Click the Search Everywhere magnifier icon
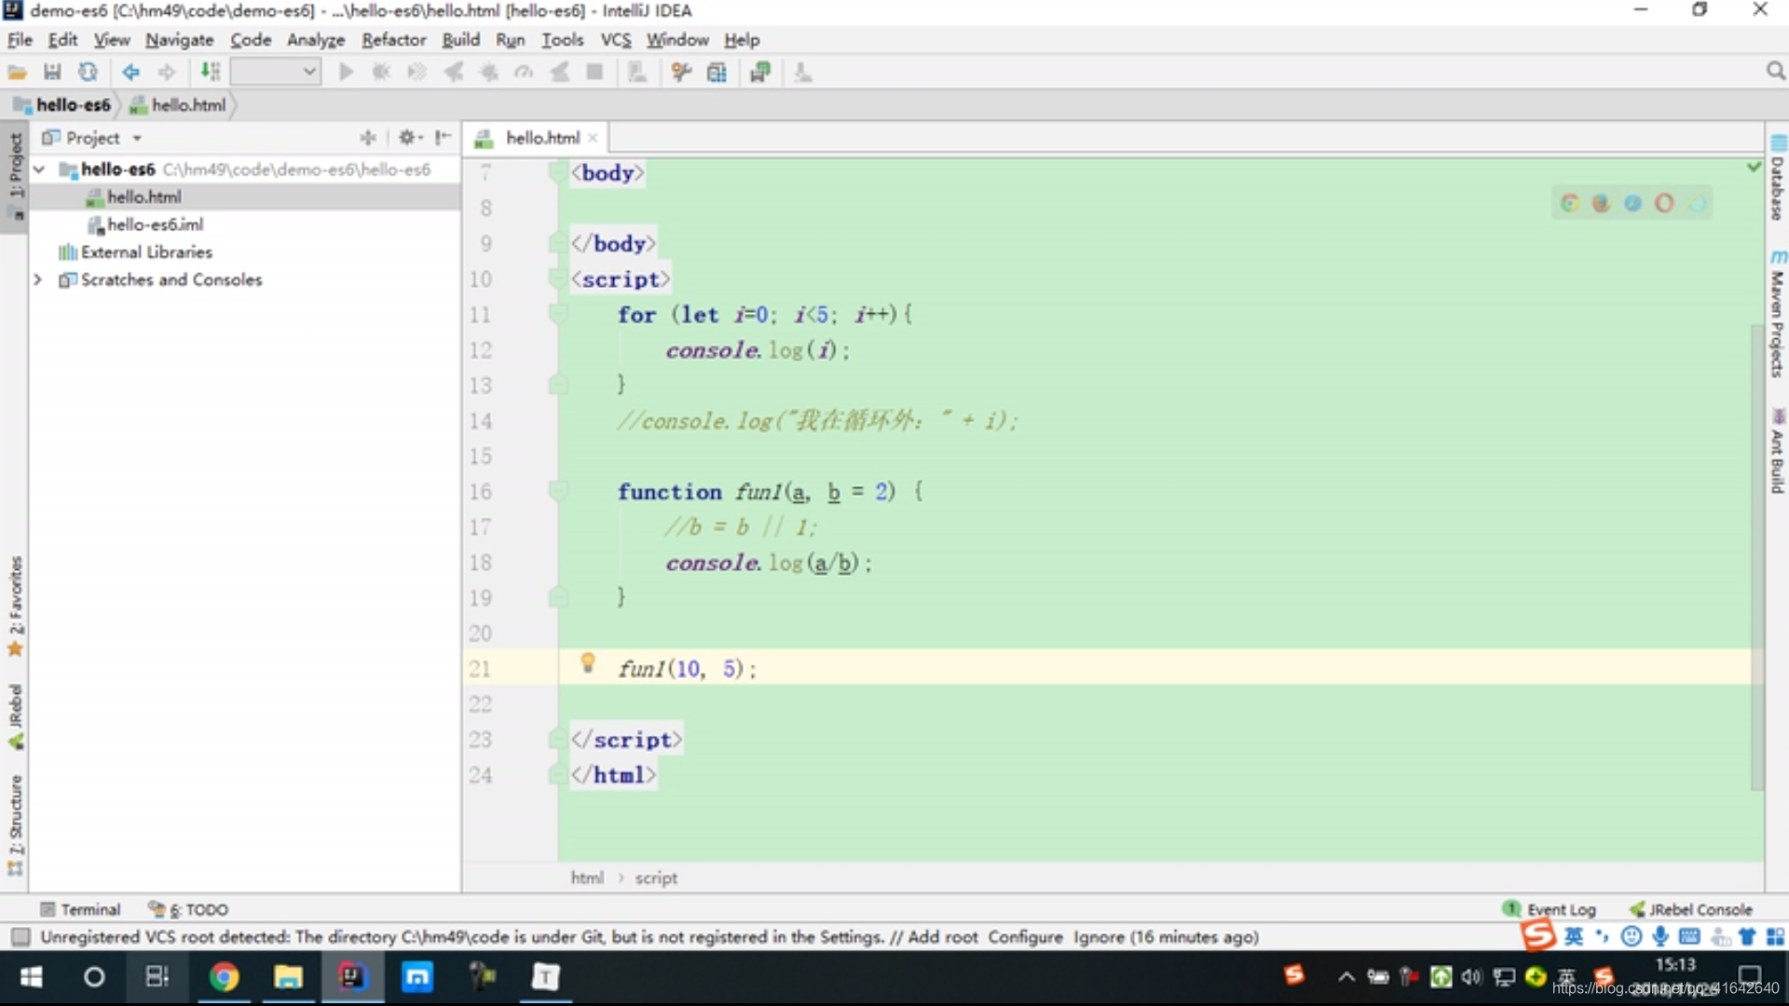Image resolution: width=1789 pixels, height=1006 pixels. tap(1775, 72)
